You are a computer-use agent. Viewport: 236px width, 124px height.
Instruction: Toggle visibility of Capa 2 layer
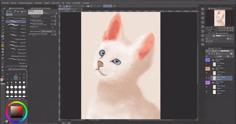coord(206,92)
